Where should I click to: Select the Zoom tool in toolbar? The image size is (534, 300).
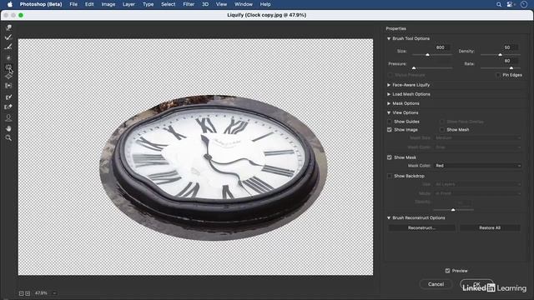(x=8, y=137)
